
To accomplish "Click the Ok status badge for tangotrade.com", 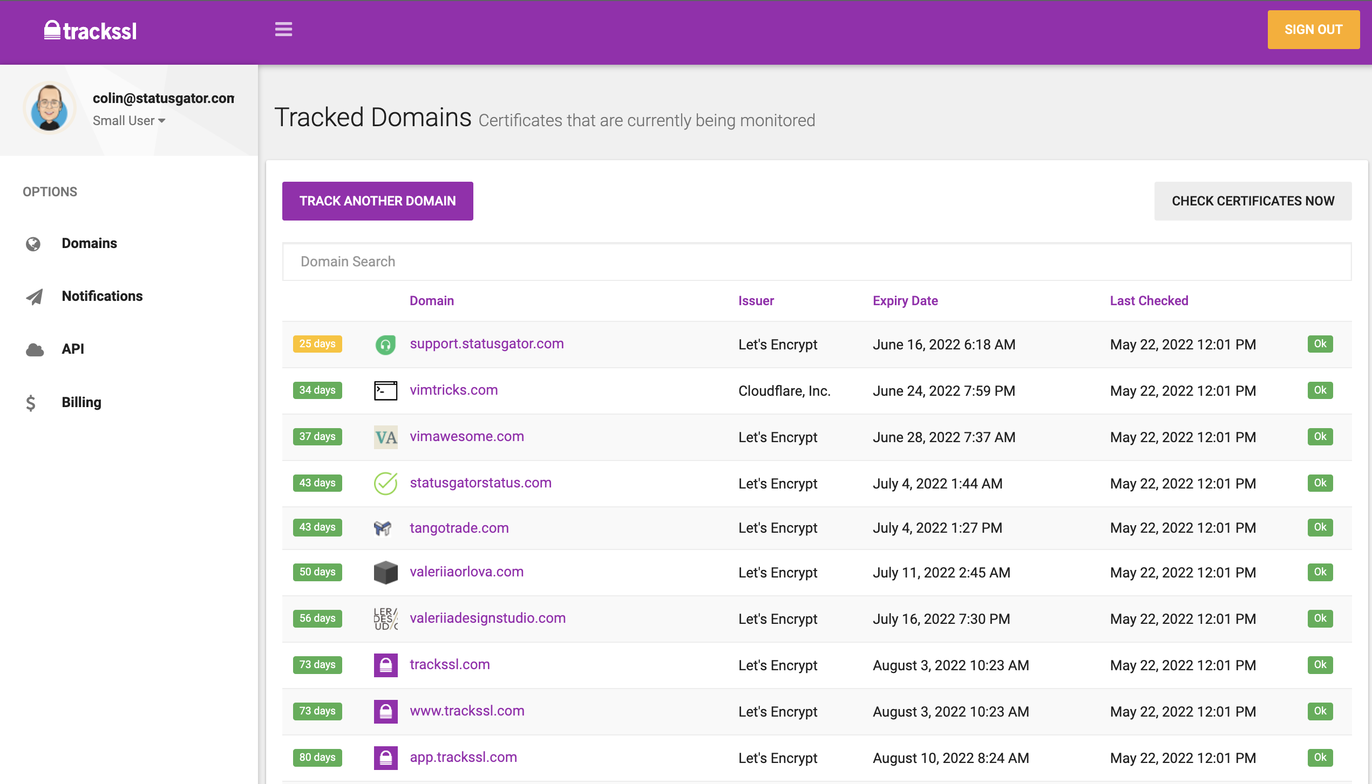I will 1320,527.
